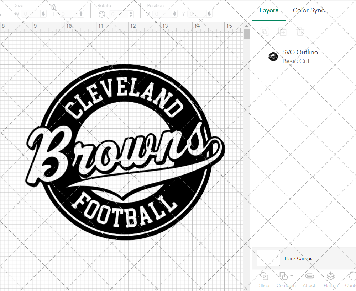The image size is (356, 291).
Task: Click the Basic Cut operation label
Action: coord(296,61)
